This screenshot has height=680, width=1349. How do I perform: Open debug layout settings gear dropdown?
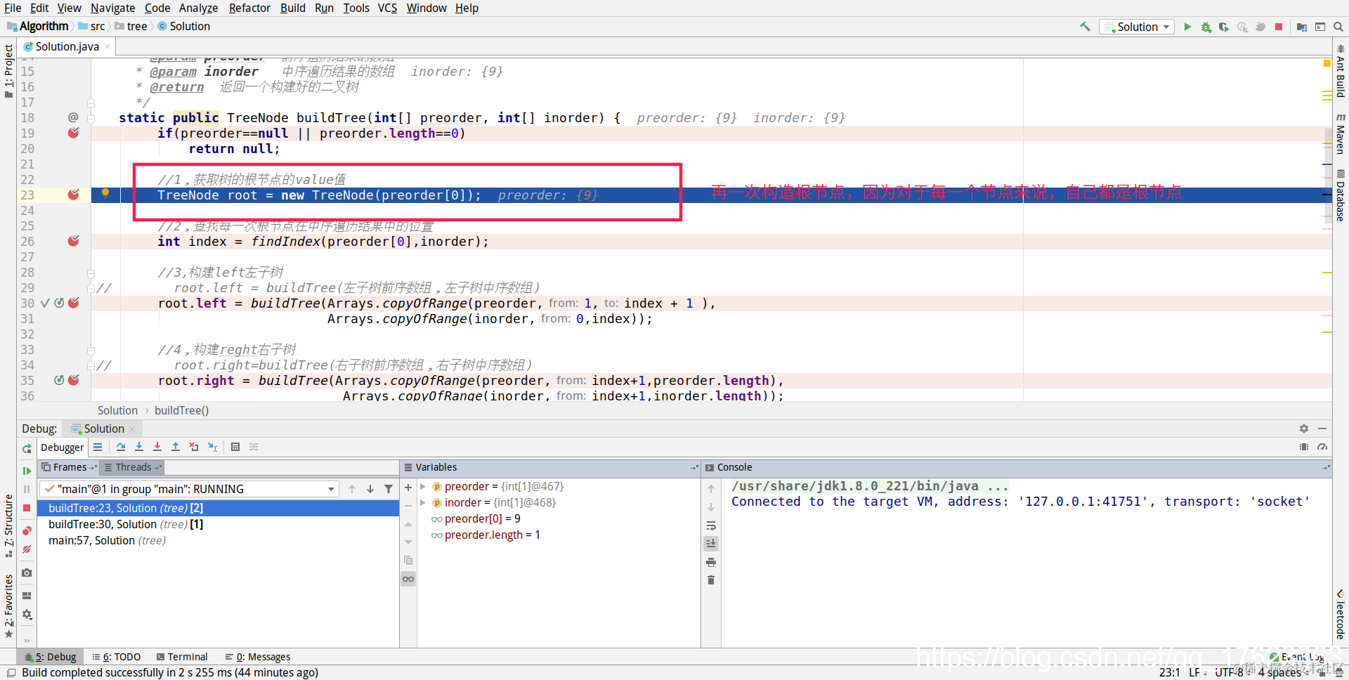pos(27,615)
